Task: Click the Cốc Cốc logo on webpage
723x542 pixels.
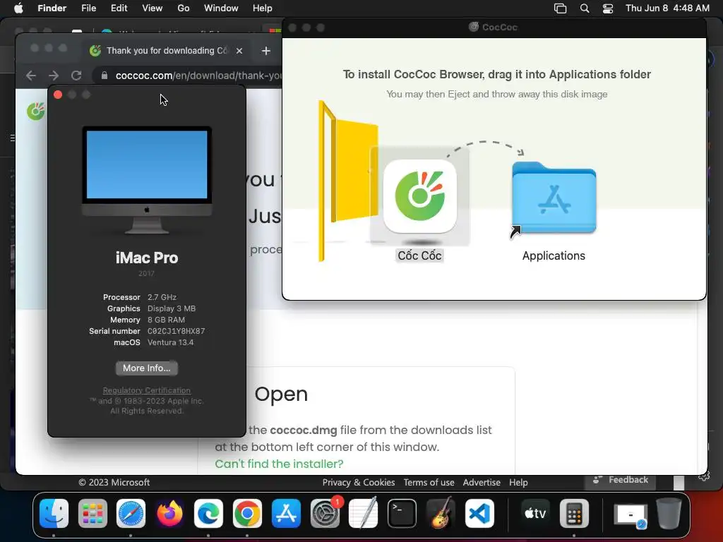Action: [35, 111]
